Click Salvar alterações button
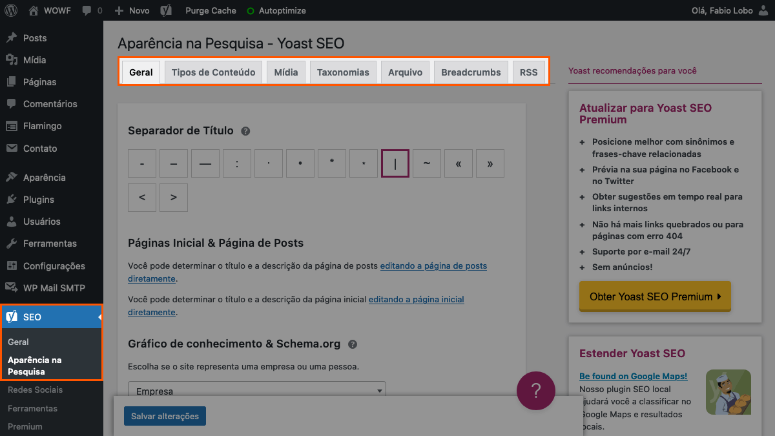Screen dimensions: 775x436 pyautogui.click(x=165, y=416)
